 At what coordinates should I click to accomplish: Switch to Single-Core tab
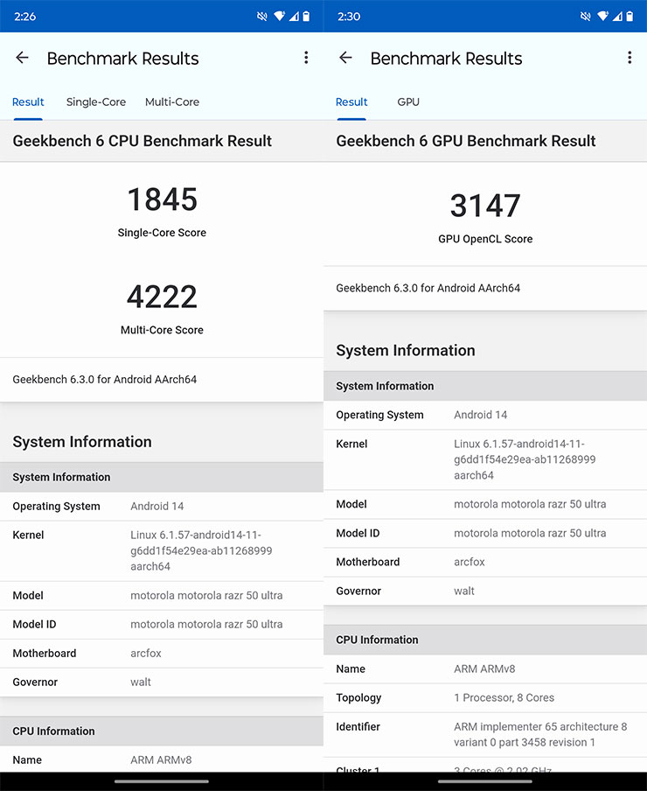click(x=96, y=101)
